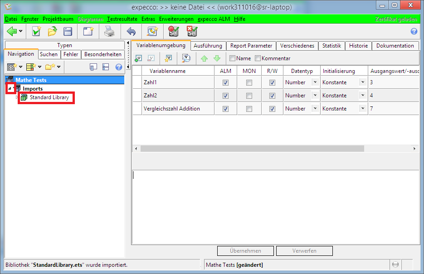
Task: Select Standard Library in the tree
Action: tap(49, 98)
